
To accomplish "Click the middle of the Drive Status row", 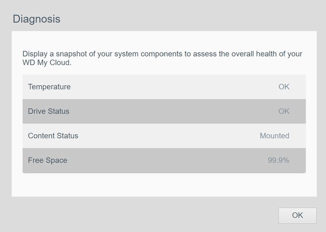I will [x=164, y=111].
